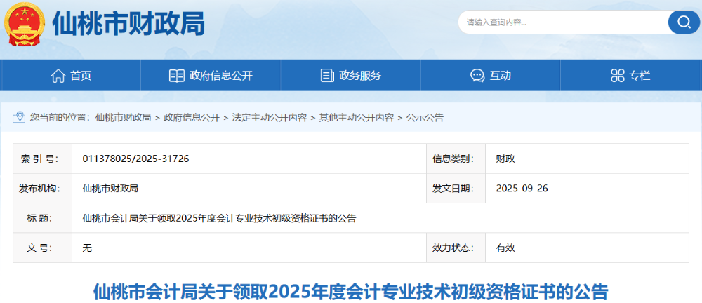Open the 政务服务 navigation menu
Image resolution: width=702 pixels, height=303 pixels.
pos(359,76)
